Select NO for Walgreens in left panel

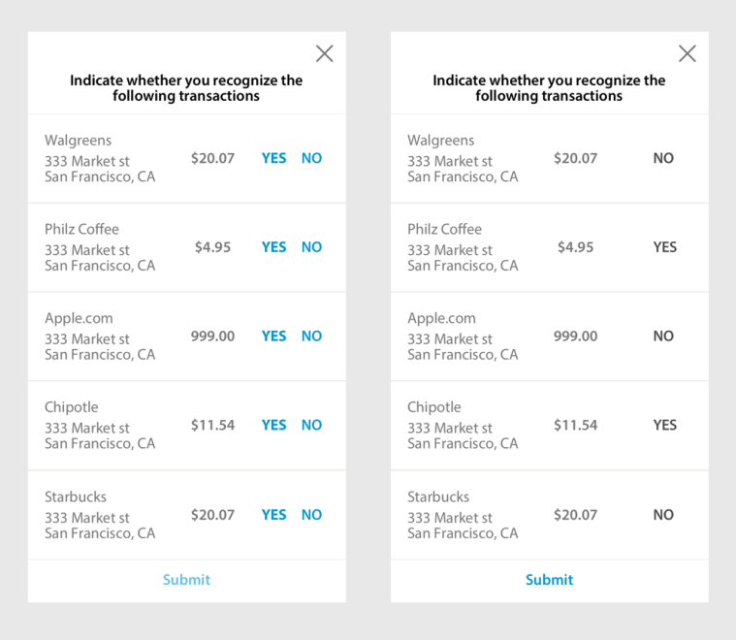[311, 158]
